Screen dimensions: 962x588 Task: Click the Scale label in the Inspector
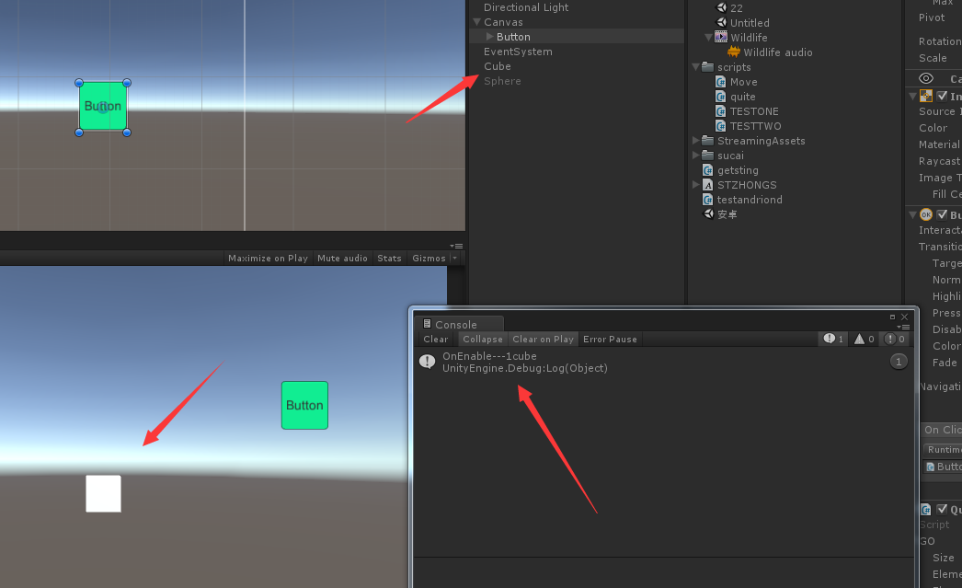(x=933, y=58)
